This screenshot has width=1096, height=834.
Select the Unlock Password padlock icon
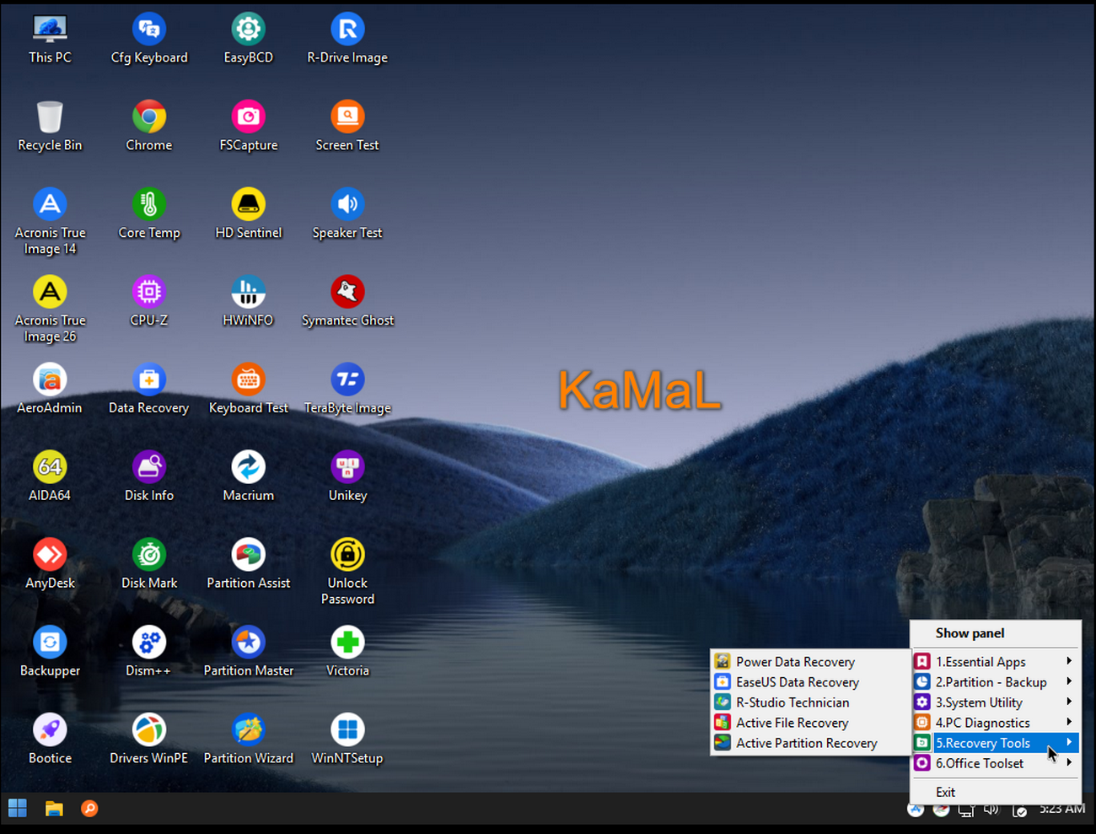[347, 573]
